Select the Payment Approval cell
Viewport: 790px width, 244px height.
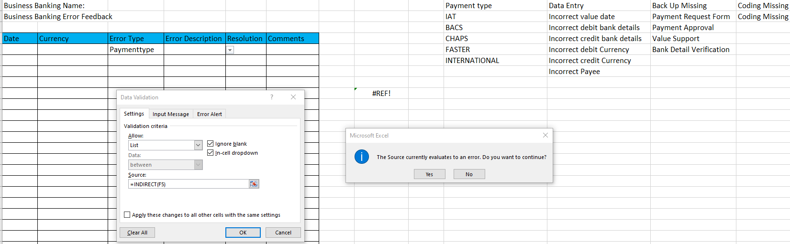click(x=693, y=27)
